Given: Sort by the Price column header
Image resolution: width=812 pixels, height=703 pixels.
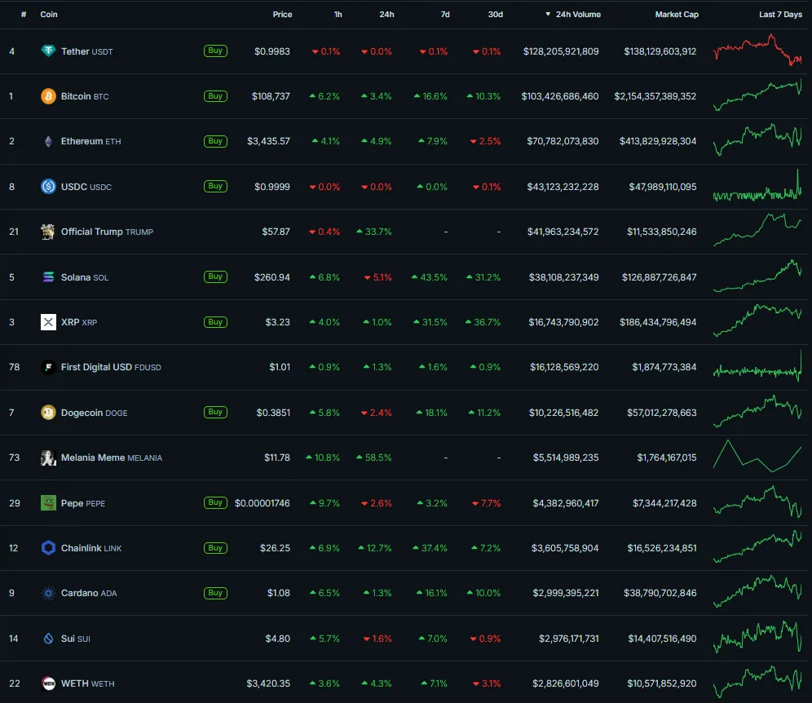Looking at the screenshot, I should tap(282, 15).
